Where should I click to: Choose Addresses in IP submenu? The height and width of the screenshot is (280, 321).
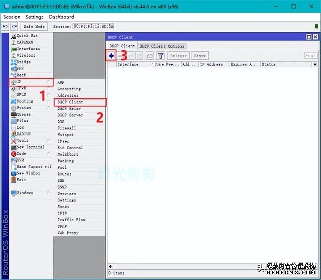point(80,95)
